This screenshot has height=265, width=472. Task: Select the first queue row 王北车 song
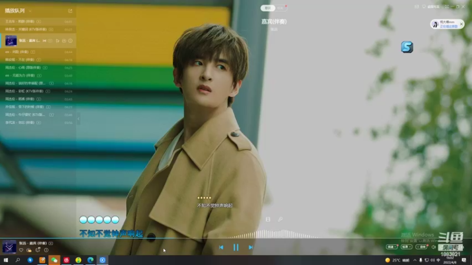tap(38, 22)
